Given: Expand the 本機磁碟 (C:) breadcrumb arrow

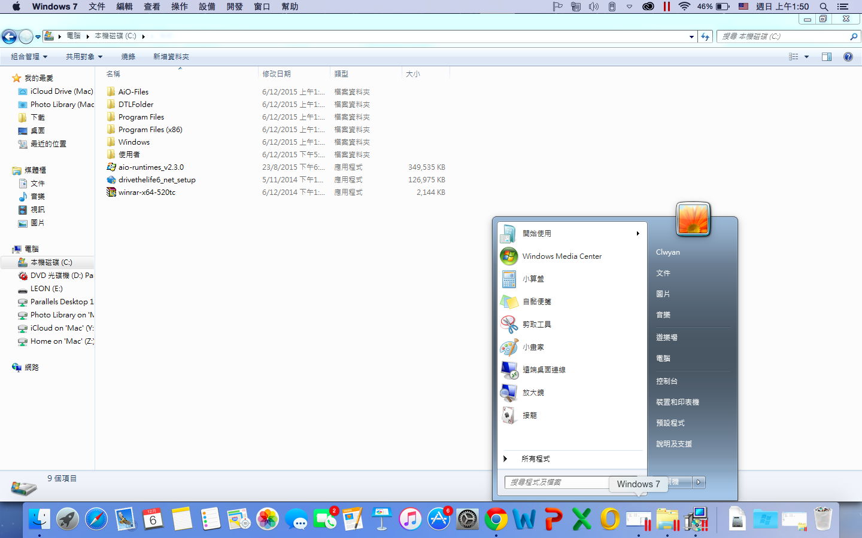Looking at the screenshot, I should (x=143, y=36).
